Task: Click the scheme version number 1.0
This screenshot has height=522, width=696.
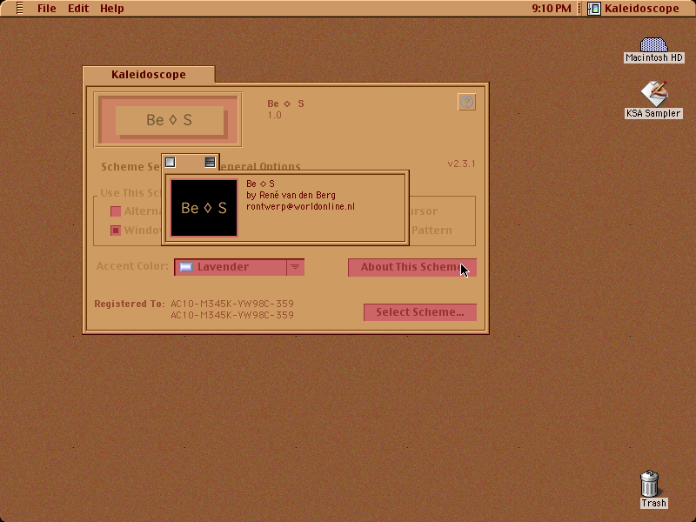Action: pyautogui.click(x=274, y=116)
